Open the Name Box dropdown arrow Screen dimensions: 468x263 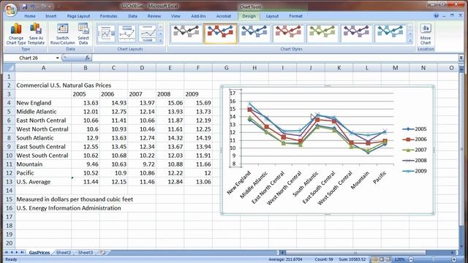(x=57, y=58)
